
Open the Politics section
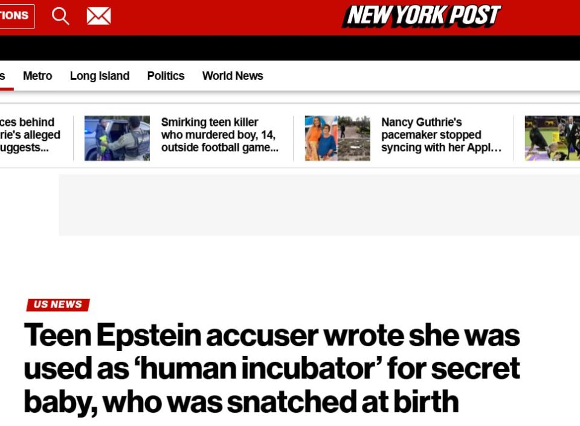tap(166, 76)
